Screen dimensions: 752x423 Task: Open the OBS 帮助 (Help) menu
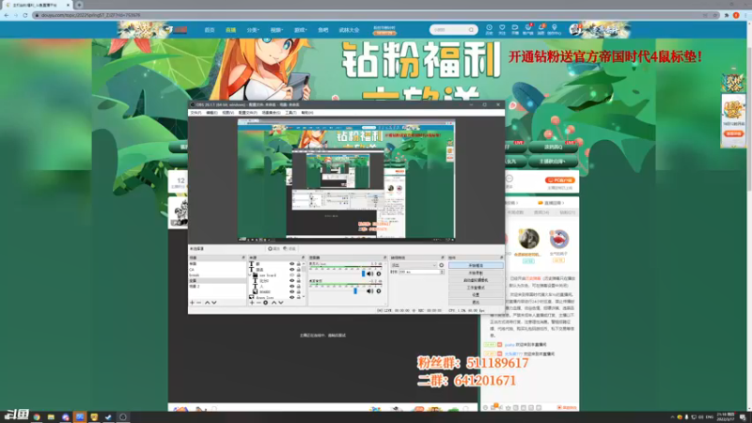point(307,113)
